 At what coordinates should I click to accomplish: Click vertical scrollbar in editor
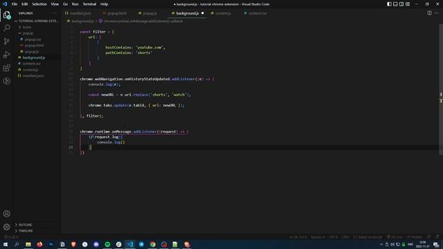441,89
